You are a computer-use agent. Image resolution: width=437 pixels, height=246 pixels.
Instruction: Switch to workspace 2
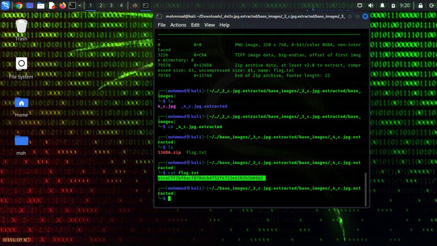pos(101,5)
